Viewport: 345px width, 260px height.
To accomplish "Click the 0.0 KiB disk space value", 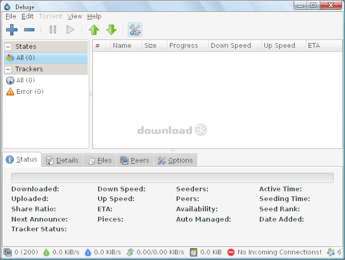I will coord(211,252).
